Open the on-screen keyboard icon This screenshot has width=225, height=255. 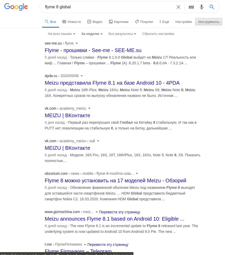tap(191, 7)
